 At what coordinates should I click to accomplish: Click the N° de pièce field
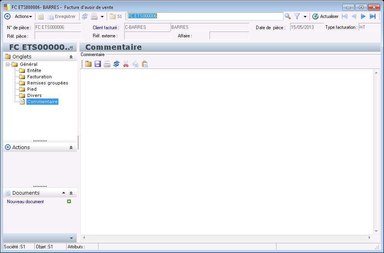click(58, 27)
